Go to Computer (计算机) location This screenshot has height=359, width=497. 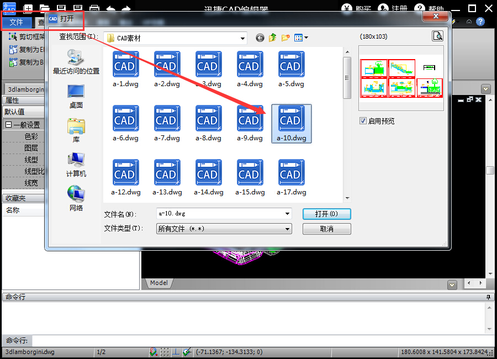76,165
